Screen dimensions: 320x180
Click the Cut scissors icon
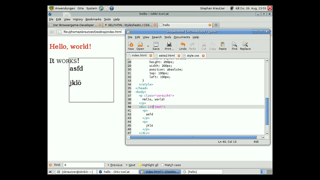pos(204,46)
